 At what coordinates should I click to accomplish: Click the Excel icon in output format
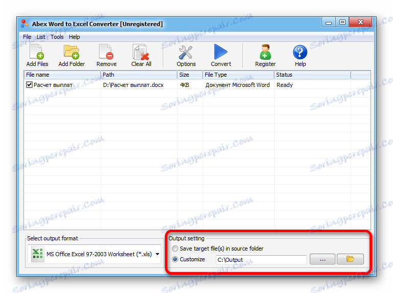(37, 254)
